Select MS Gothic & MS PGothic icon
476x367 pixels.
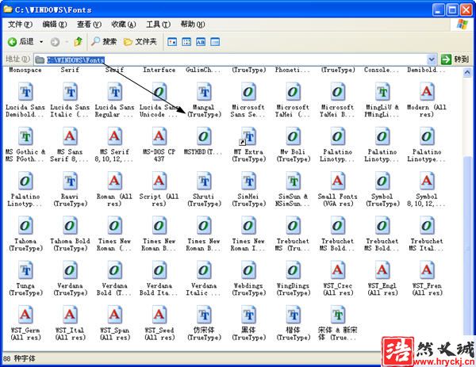(25, 136)
